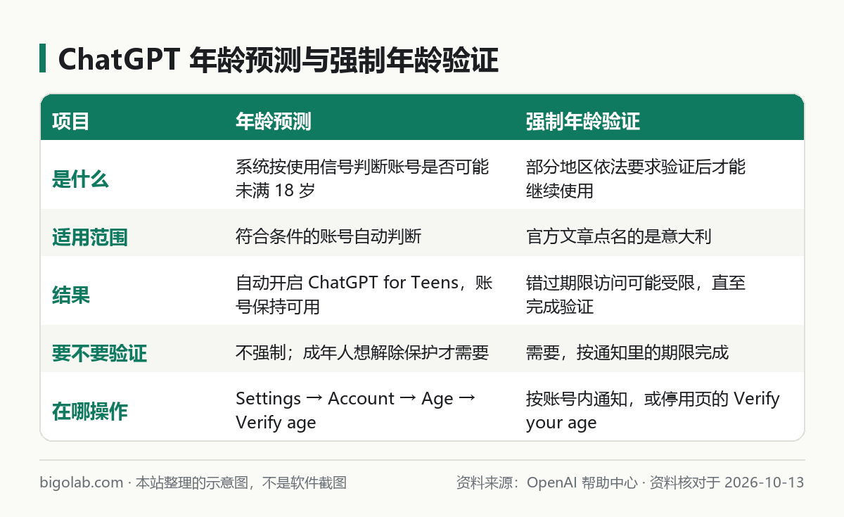This screenshot has height=517, width=844.
Task: Click cell '自动开启 ChatGPT for Teens，账号保持可用'
Action: click(364, 295)
